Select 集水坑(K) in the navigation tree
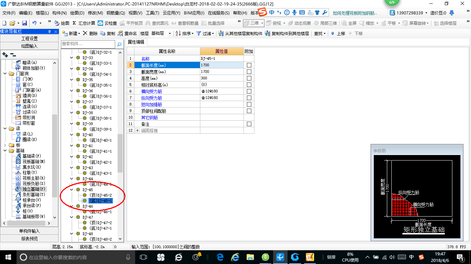This screenshot has height=264, width=471. (x=29, y=167)
